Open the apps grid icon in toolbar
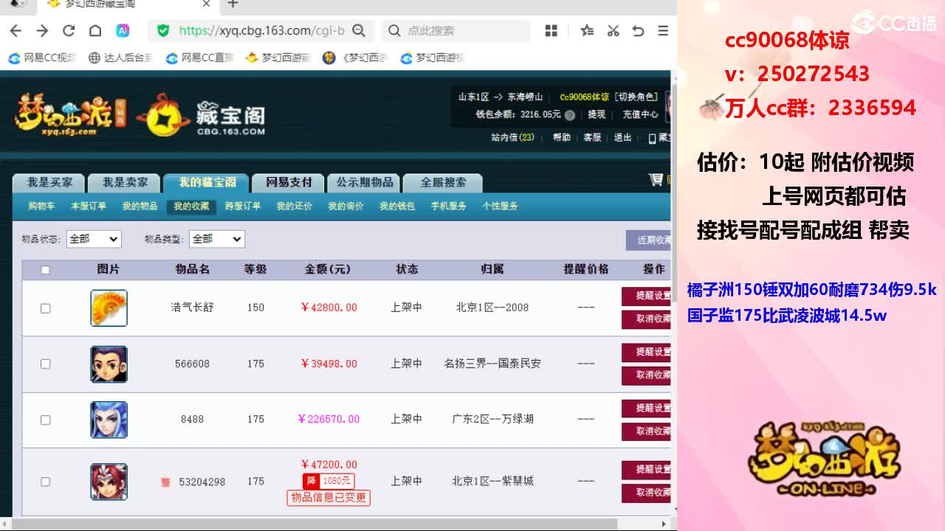Screen dimensions: 945x531 (551, 30)
